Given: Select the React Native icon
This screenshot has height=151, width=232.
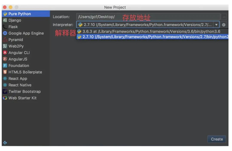Looking at the screenshot, I should tap(5, 85).
